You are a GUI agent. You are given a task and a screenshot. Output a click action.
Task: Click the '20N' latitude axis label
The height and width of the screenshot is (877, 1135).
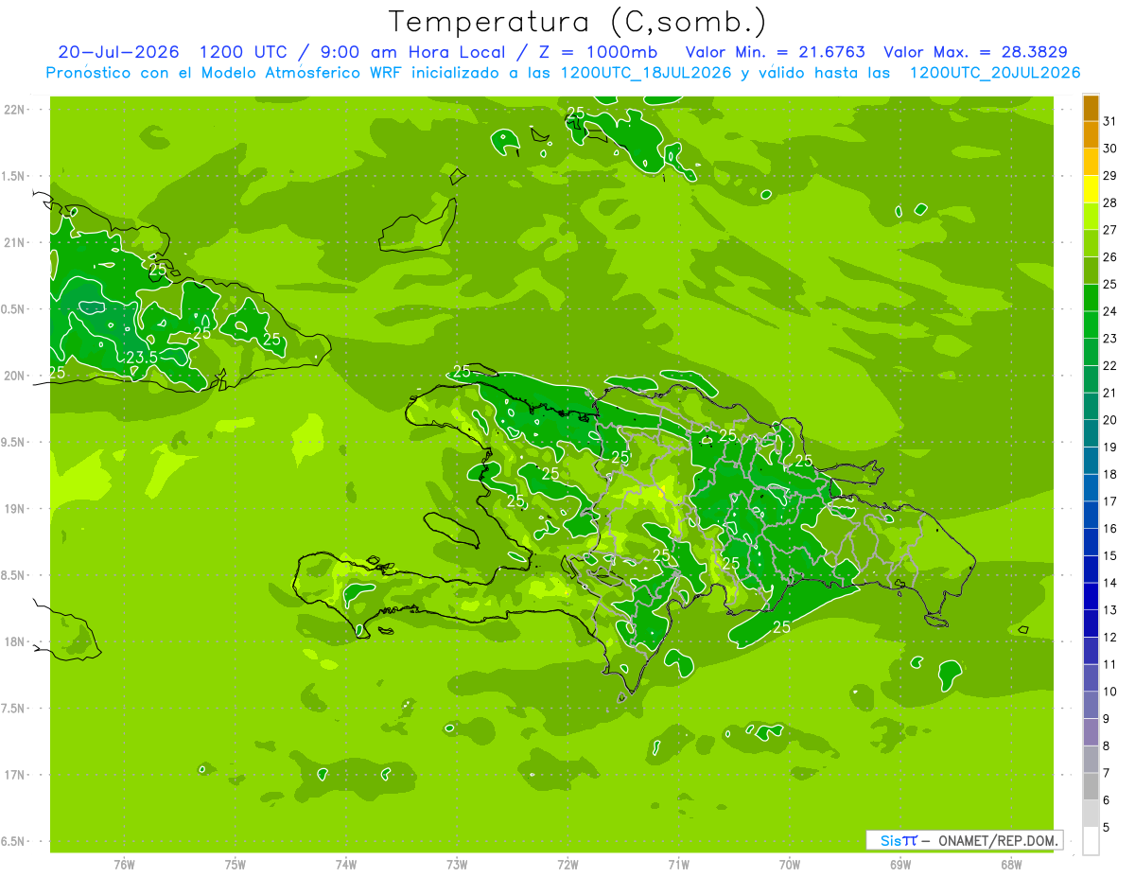point(15,376)
